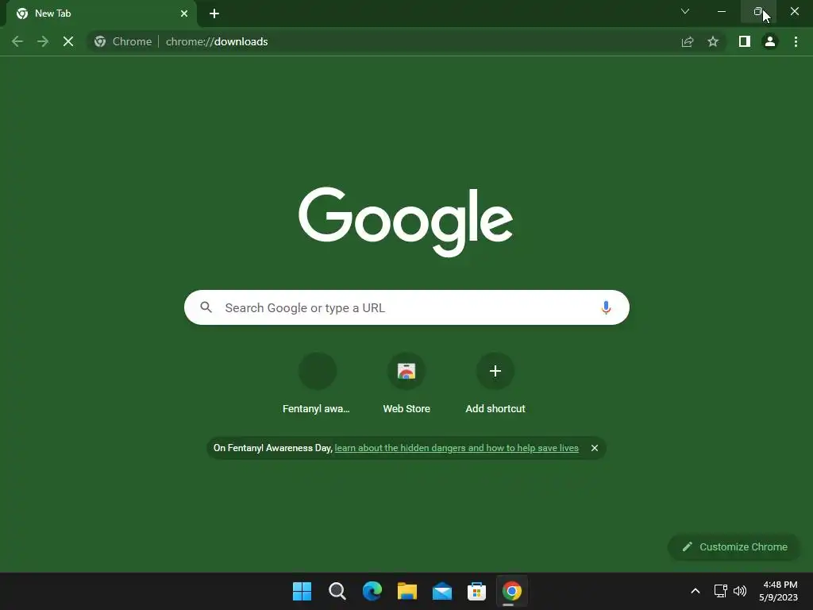
Task: Toggle the side panel
Action: pyautogui.click(x=744, y=41)
